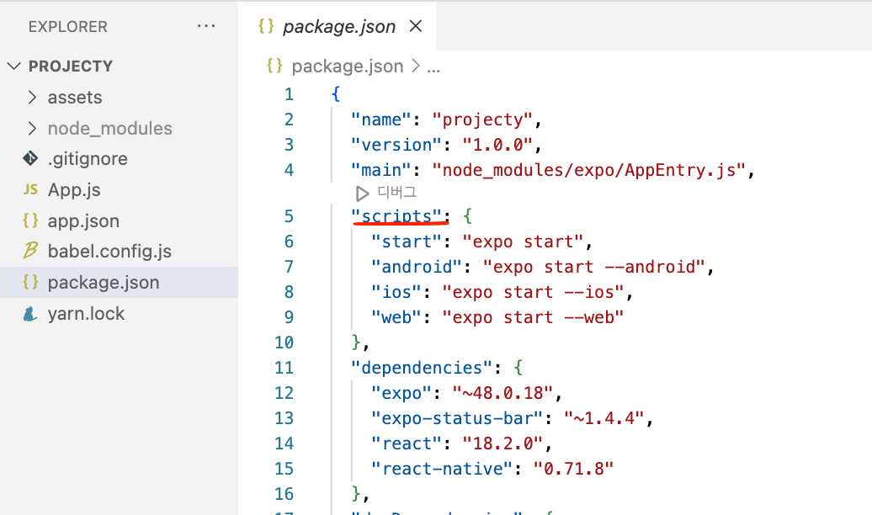872x515 pixels.
Task: Click the "scripts" key on line 5
Action: [396, 215]
